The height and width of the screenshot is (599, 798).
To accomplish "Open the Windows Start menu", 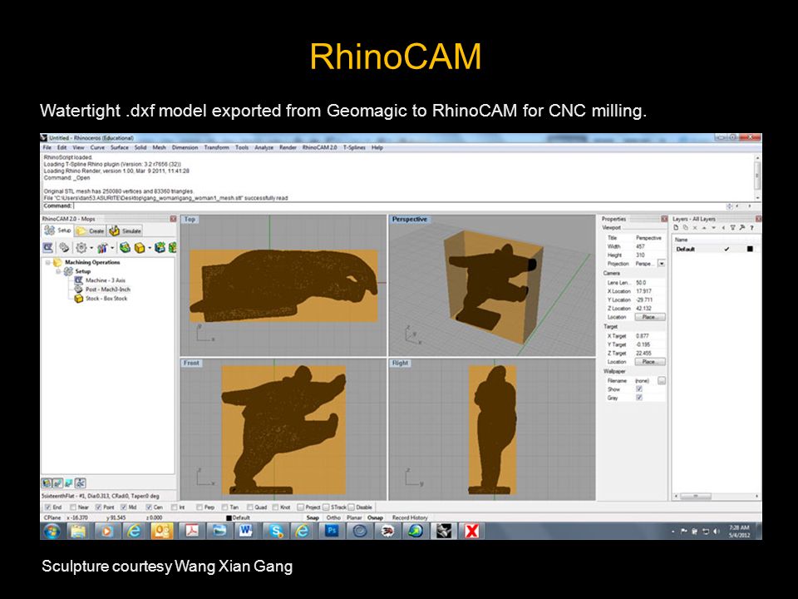I will click(x=52, y=532).
